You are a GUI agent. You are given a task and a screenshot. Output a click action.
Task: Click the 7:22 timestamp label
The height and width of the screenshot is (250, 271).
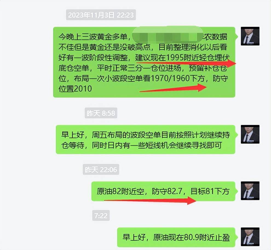click(101, 215)
